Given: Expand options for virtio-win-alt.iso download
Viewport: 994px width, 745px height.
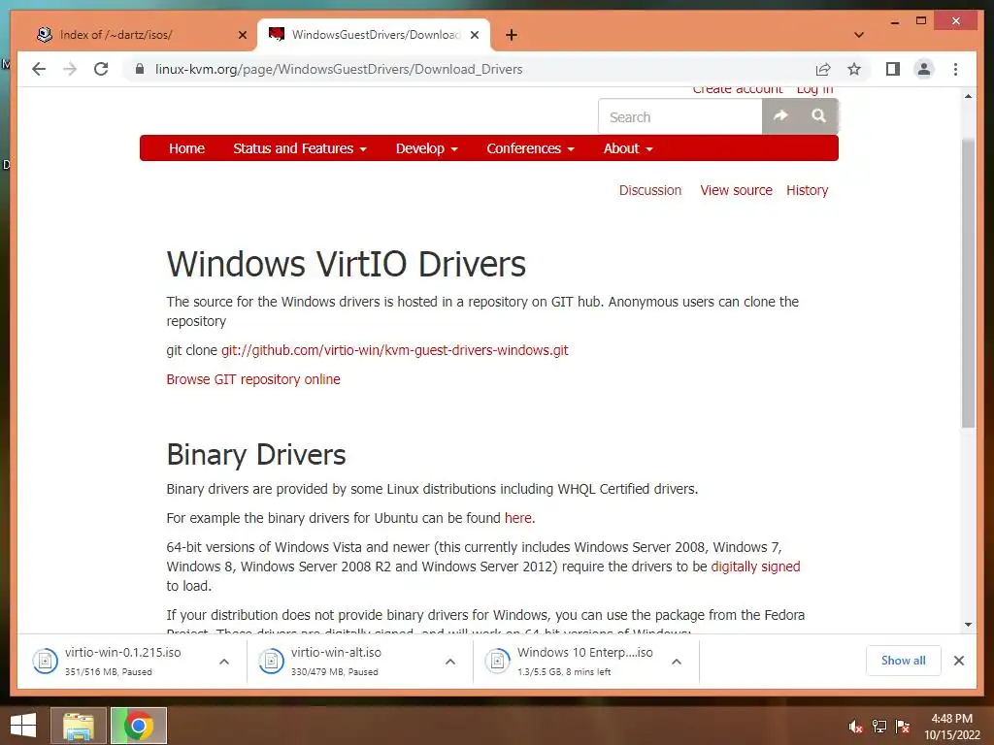Looking at the screenshot, I should [450, 662].
